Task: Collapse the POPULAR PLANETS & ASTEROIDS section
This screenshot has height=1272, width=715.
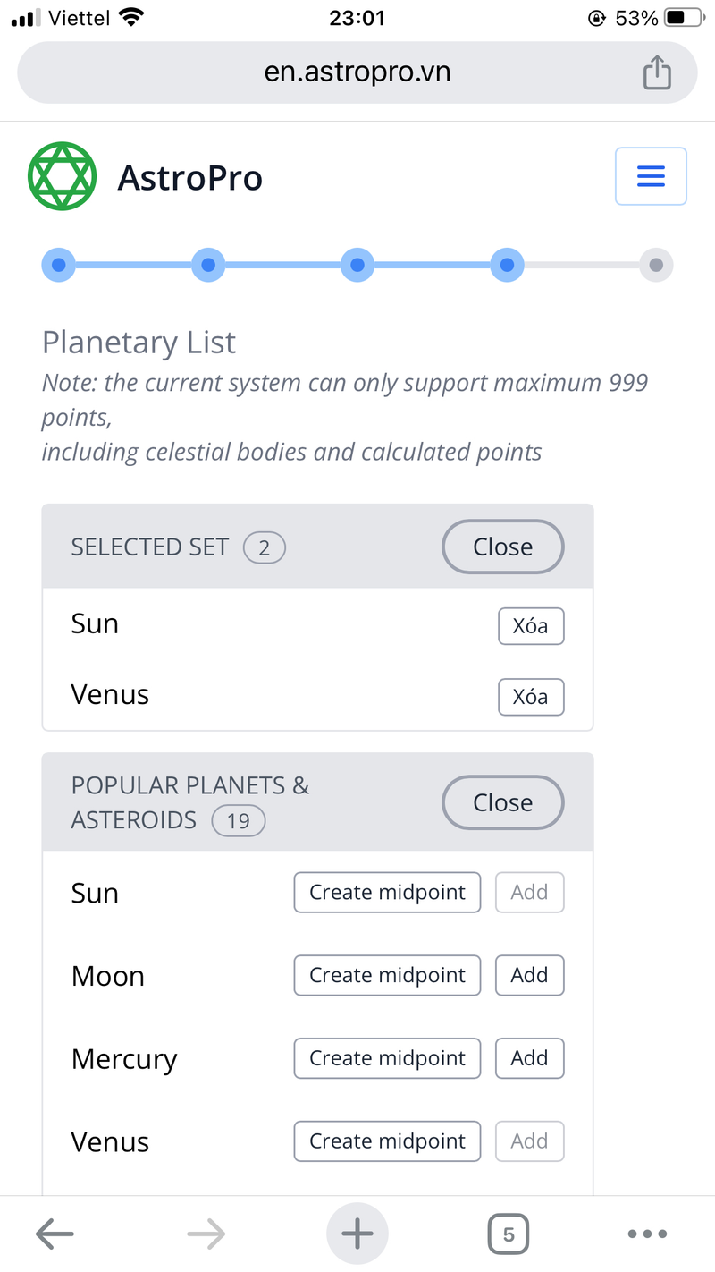Action: pyautogui.click(x=502, y=802)
